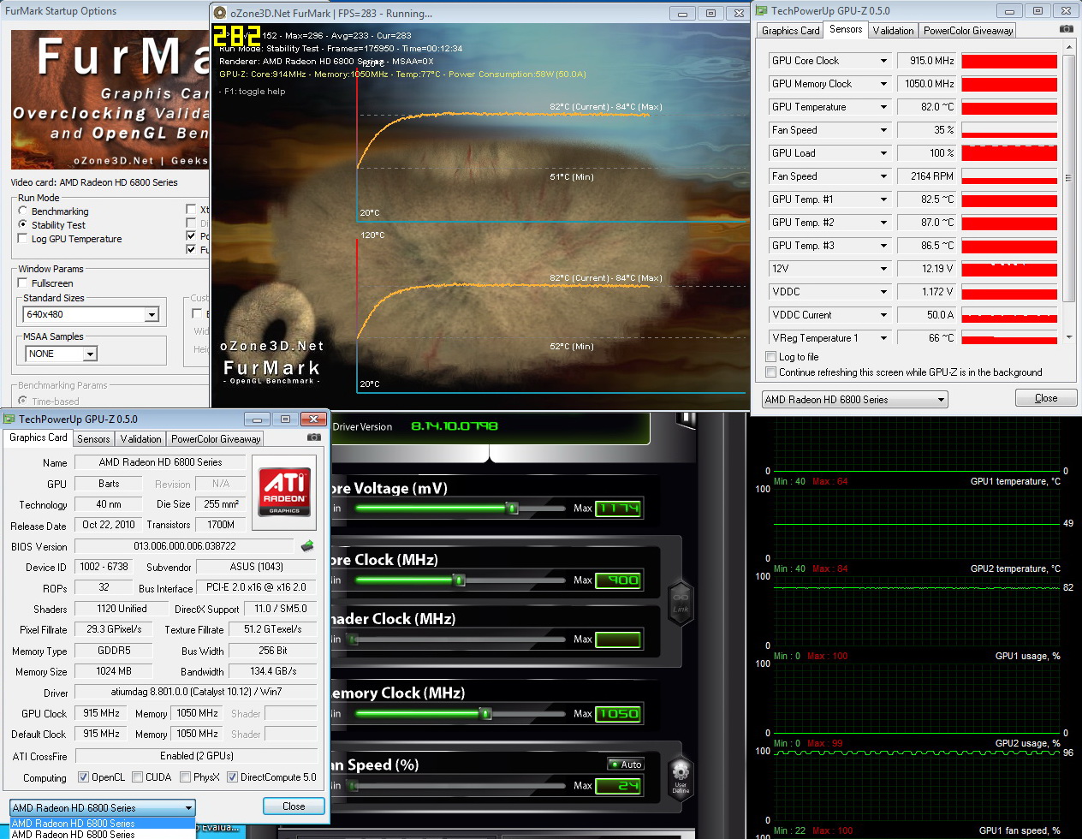The width and height of the screenshot is (1082, 839).
Task: Click the Core Voltage max value 1174 field
Action: point(618,509)
